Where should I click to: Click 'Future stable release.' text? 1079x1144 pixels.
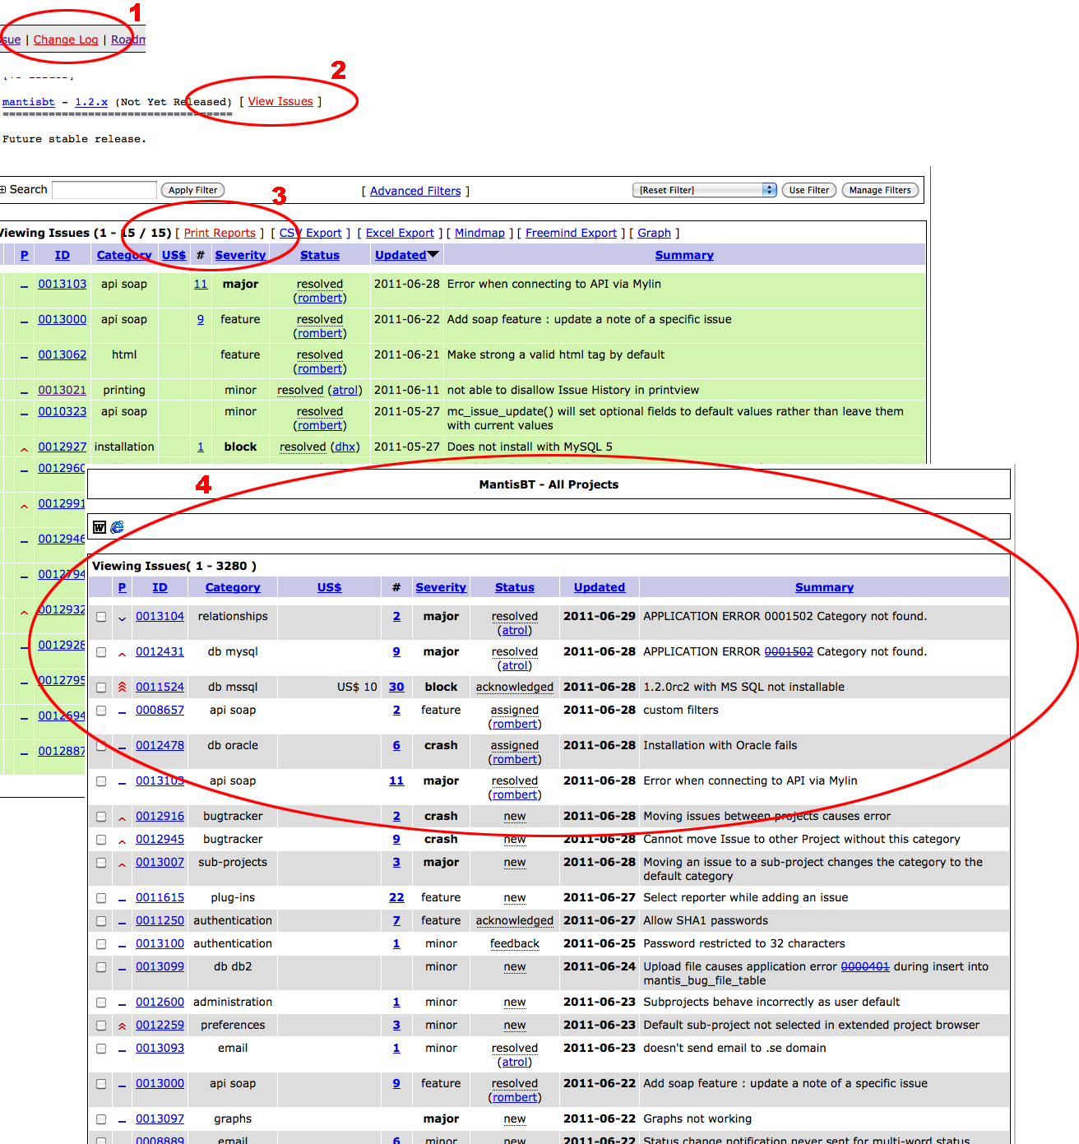coord(74,139)
